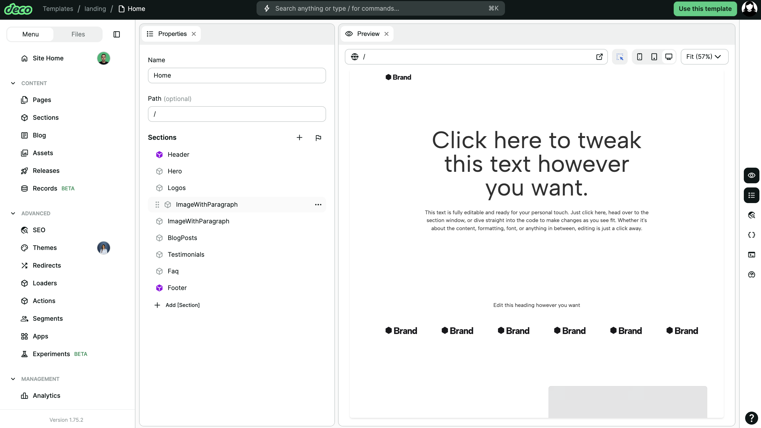
Task: Toggle the blue element selection mode in preview
Action: point(620,56)
